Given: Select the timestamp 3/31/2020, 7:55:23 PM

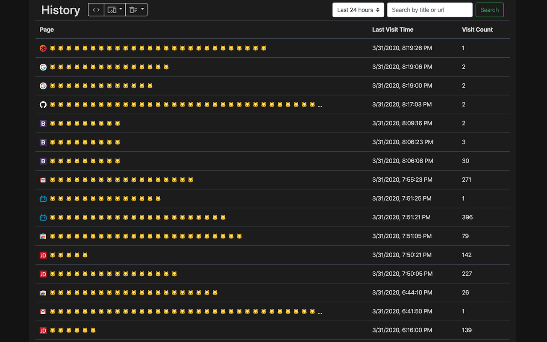Looking at the screenshot, I should (403, 180).
